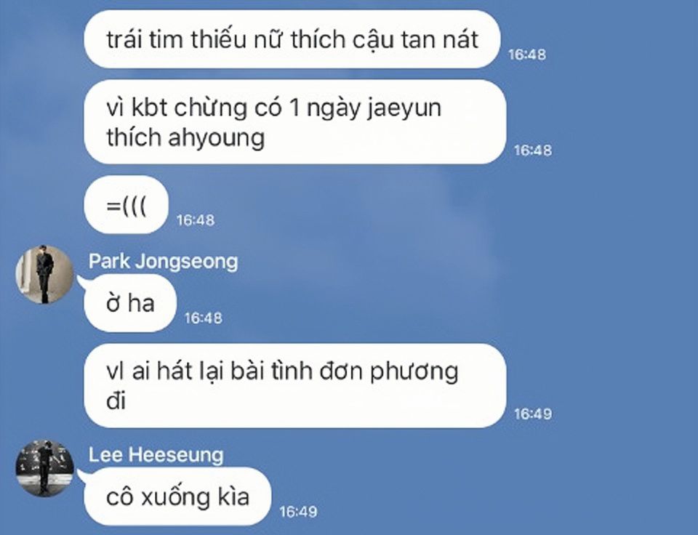Click timestamp beside 'trái tim thiếu nữ' message

pyautogui.click(x=527, y=55)
